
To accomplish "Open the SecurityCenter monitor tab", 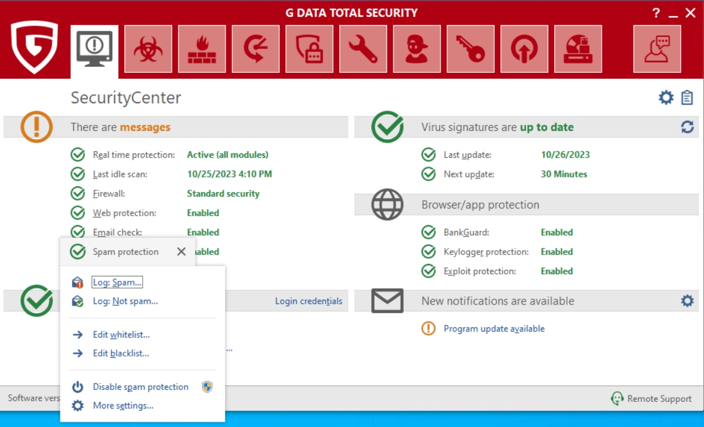I will [94, 50].
